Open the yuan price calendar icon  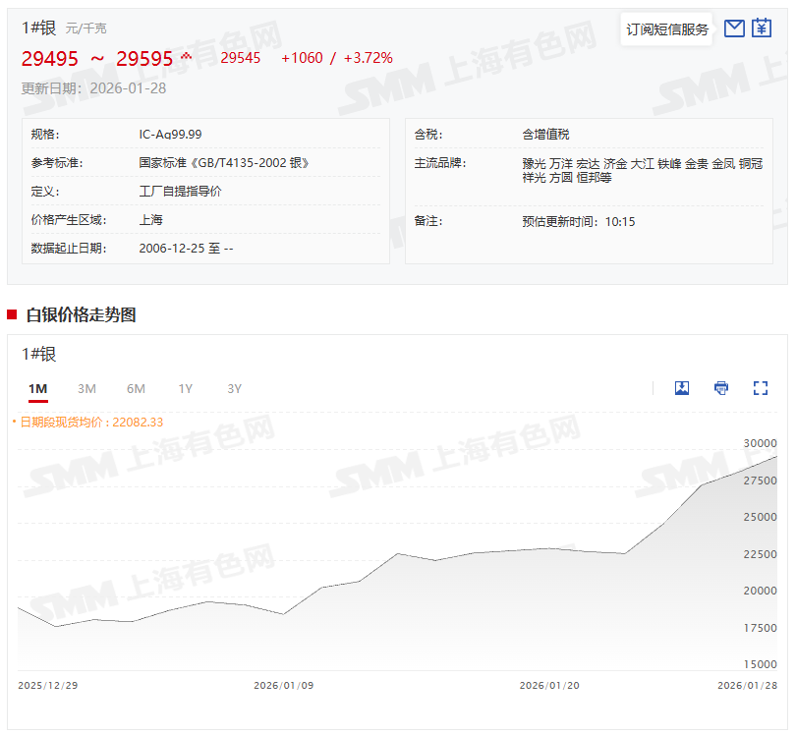(x=762, y=28)
